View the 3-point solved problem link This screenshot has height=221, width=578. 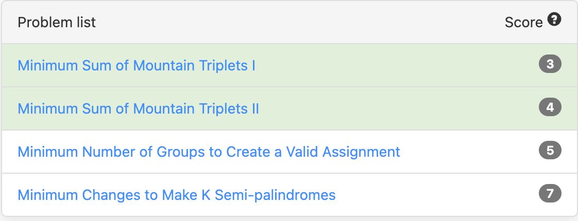(x=137, y=65)
